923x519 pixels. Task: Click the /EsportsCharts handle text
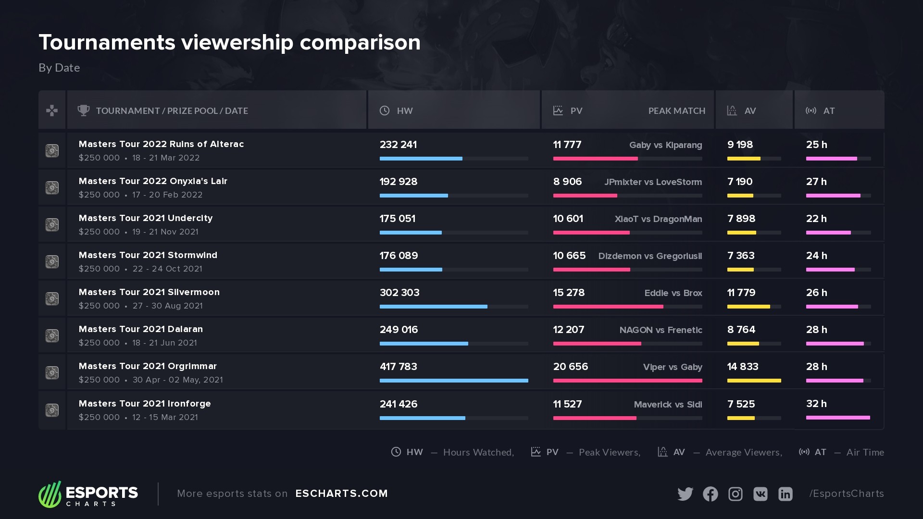point(847,494)
